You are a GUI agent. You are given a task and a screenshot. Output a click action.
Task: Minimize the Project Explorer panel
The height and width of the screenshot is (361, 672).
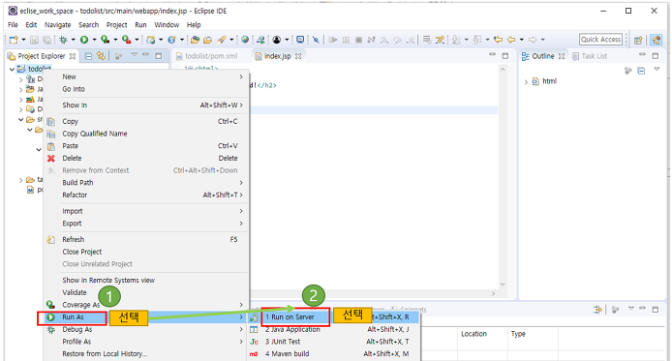point(145,55)
